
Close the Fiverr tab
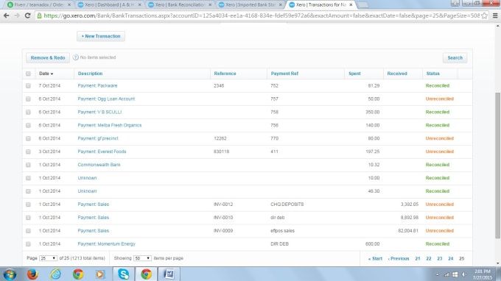(69, 5)
